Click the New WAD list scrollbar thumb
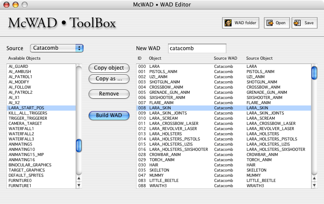The width and height of the screenshot is (324, 204). click(x=314, y=73)
